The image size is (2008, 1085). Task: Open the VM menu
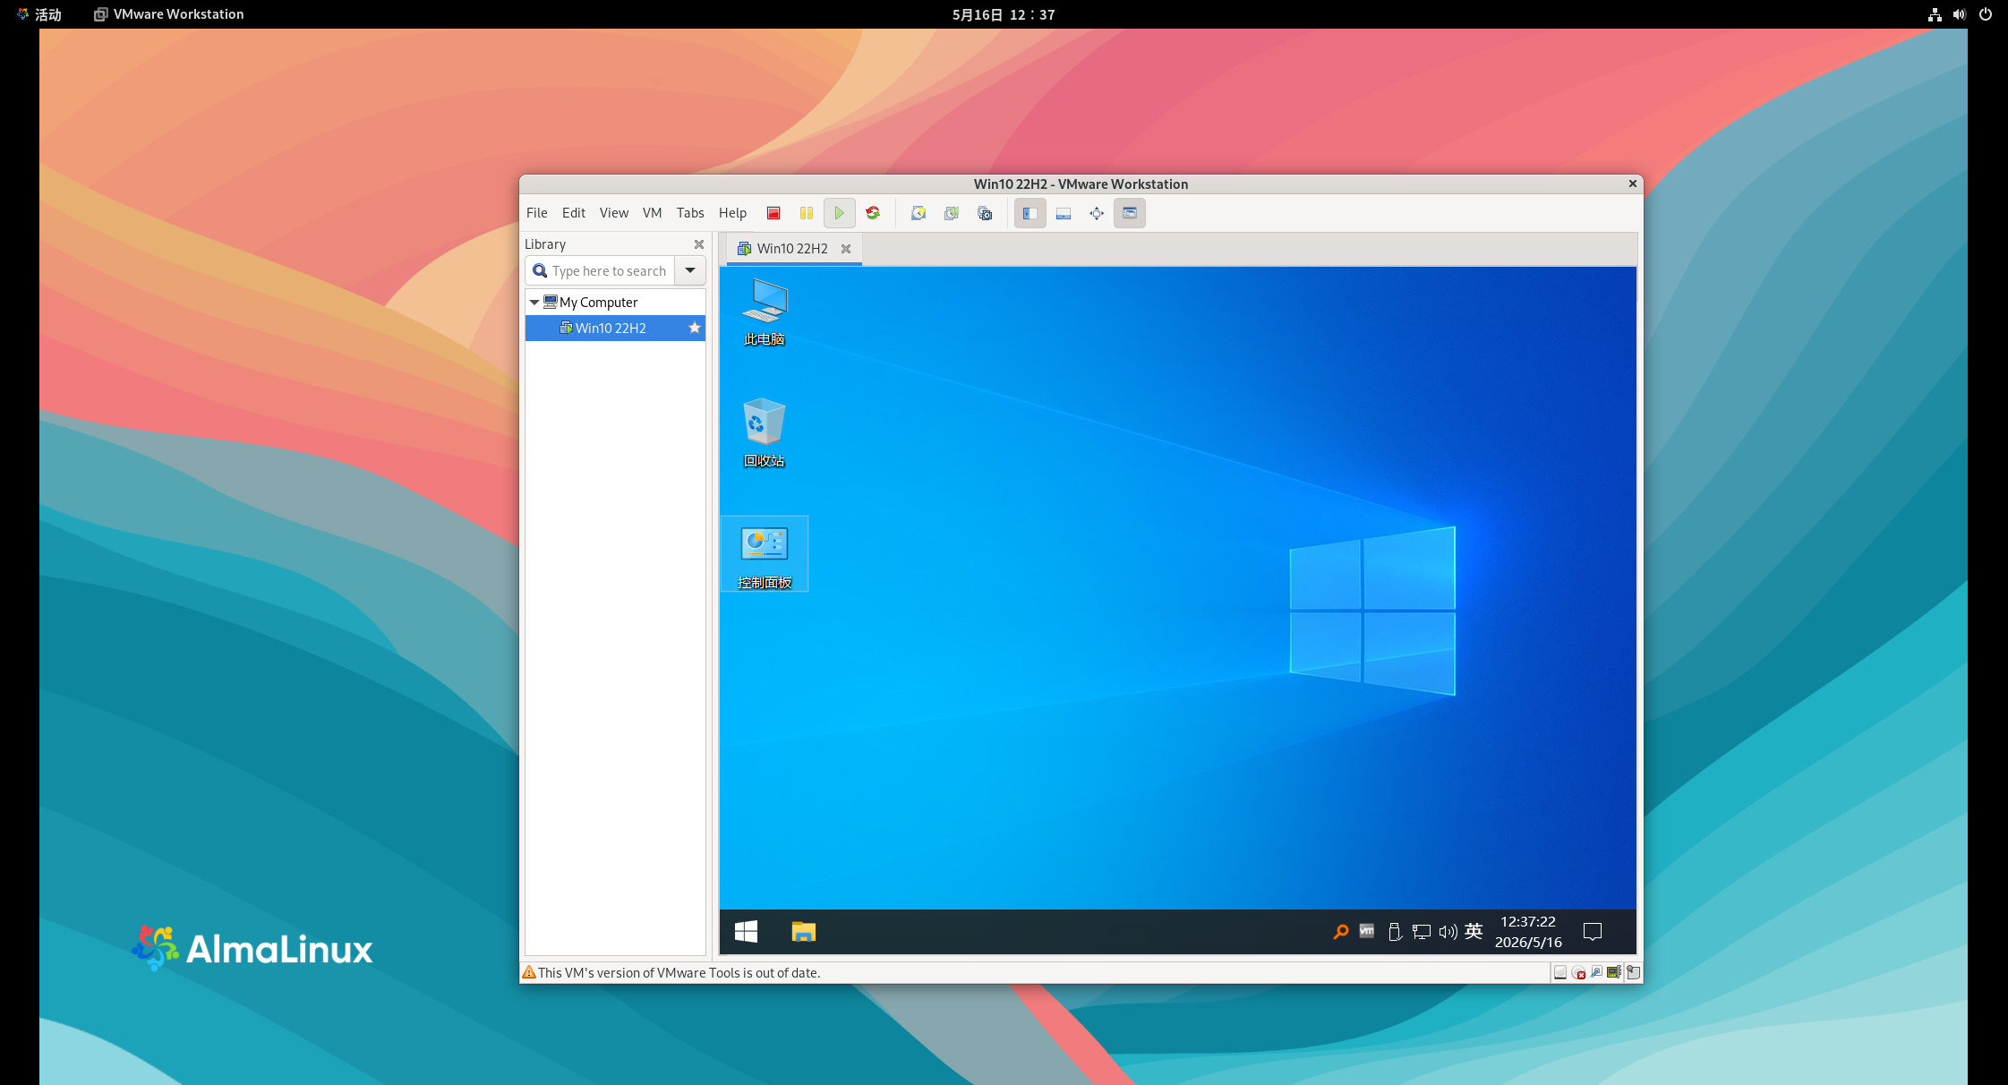point(653,213)
